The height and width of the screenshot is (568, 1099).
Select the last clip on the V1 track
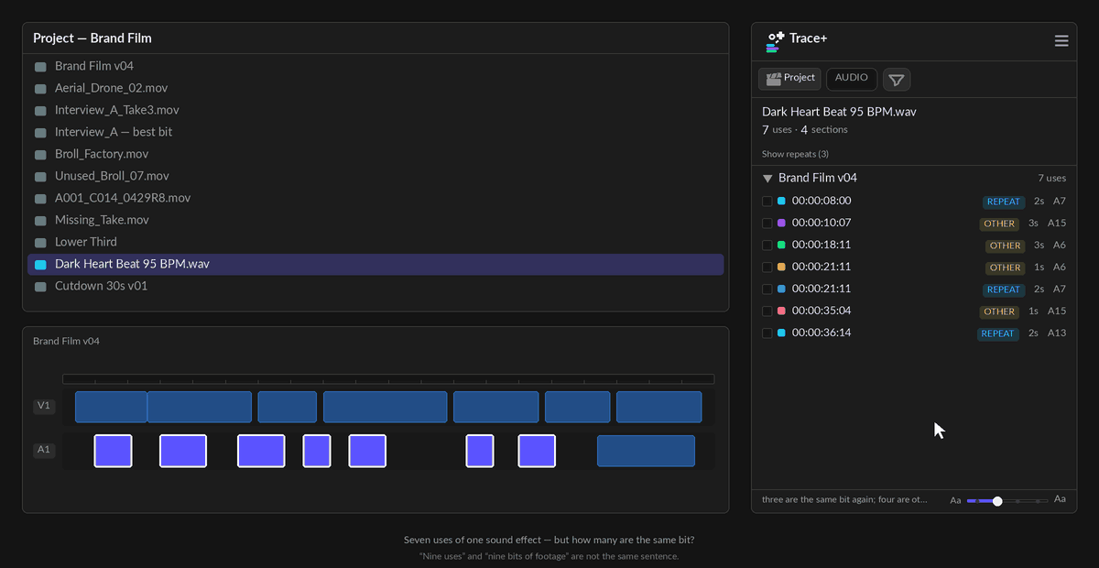659,407
